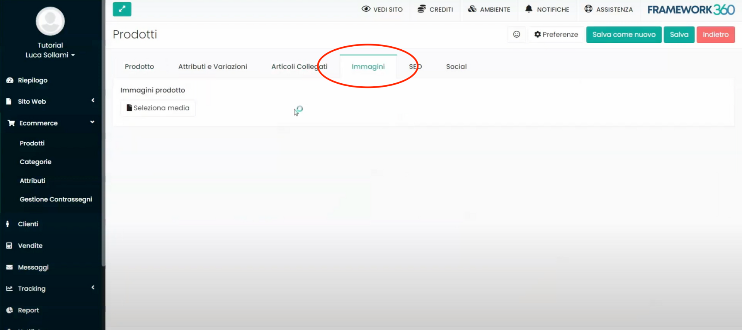The image size is (742, 330).
Task: Click the Prodotti page heading
Action: pos(135,34)
